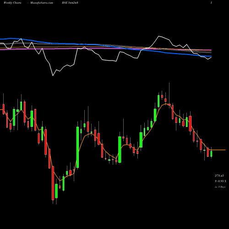Click the latest green candle at the right end
229x229 pixels.
pos(211,154)
